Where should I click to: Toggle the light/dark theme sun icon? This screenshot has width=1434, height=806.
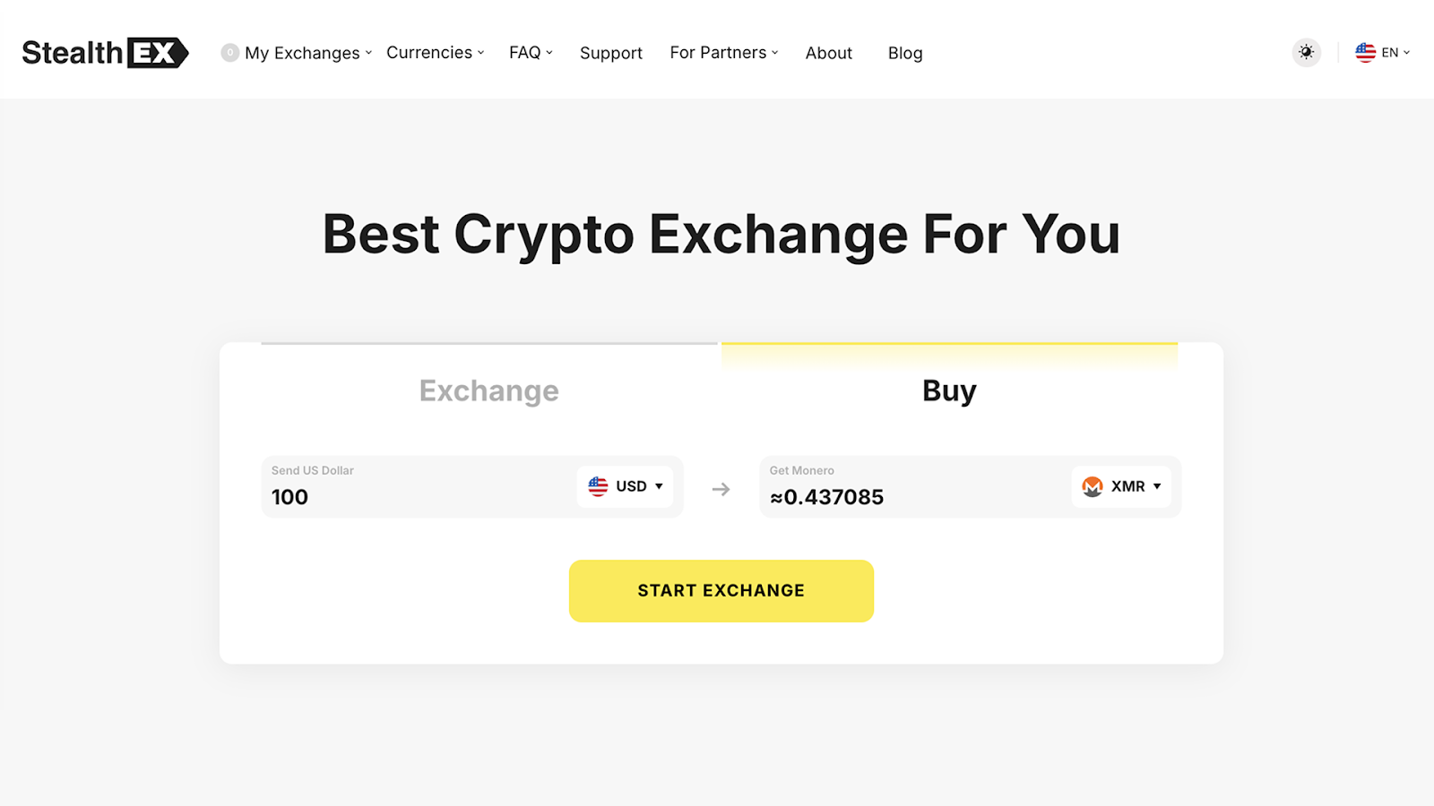[x=1306, y=53]
